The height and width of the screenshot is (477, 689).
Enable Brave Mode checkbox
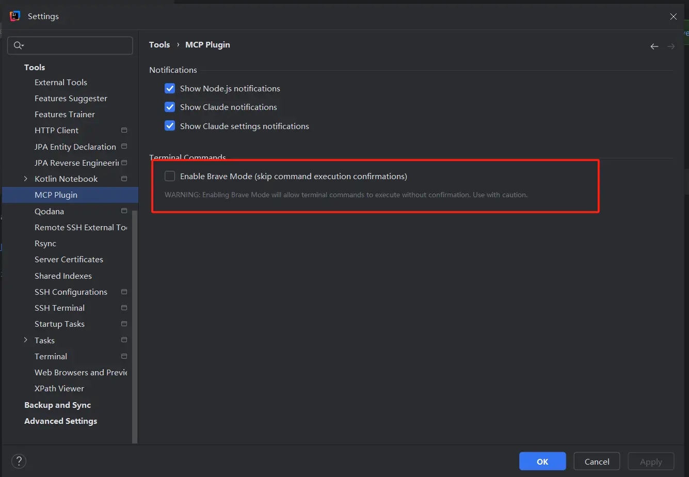170,176
